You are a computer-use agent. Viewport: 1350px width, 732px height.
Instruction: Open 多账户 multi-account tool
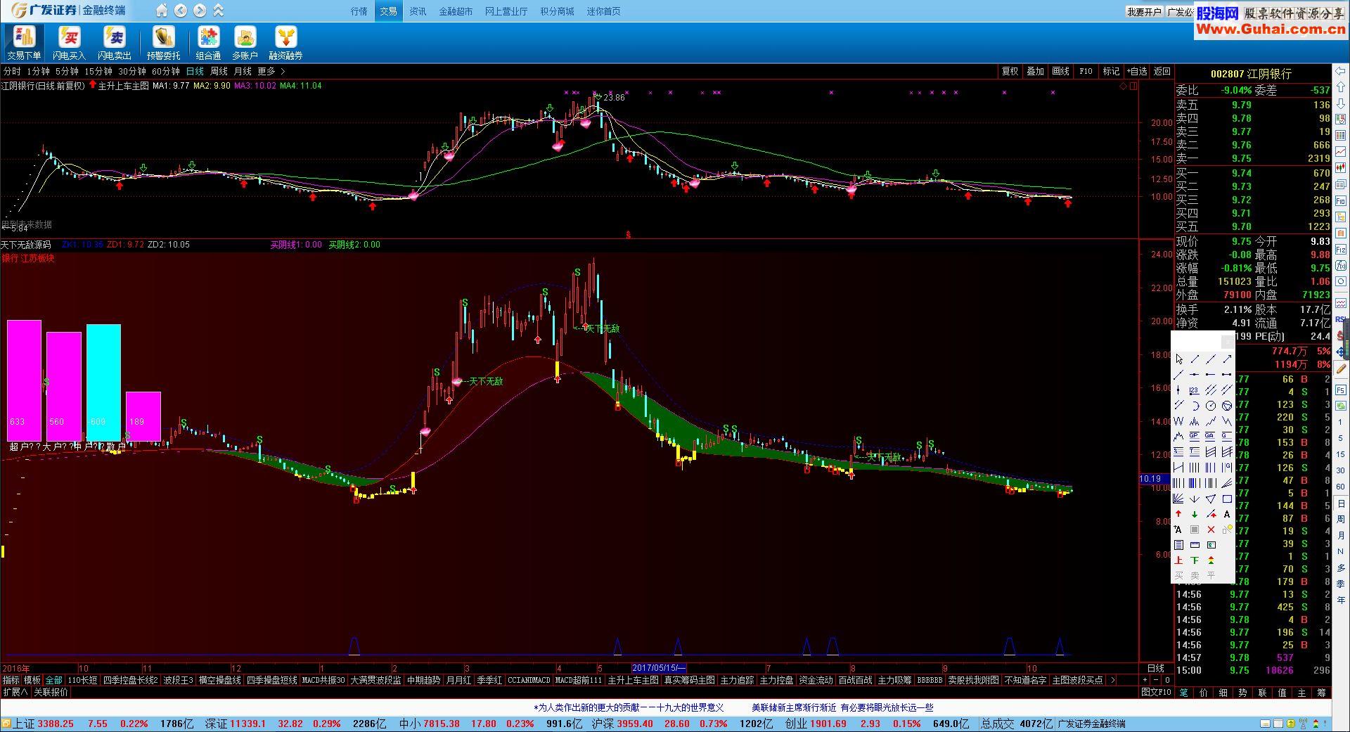pos(245,43)
